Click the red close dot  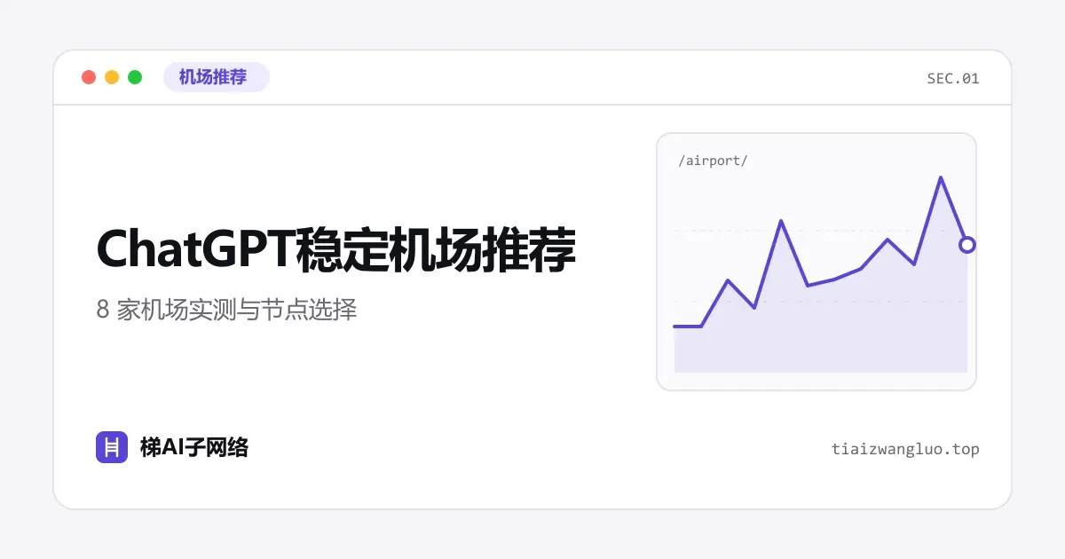click(x=89, y=77)
